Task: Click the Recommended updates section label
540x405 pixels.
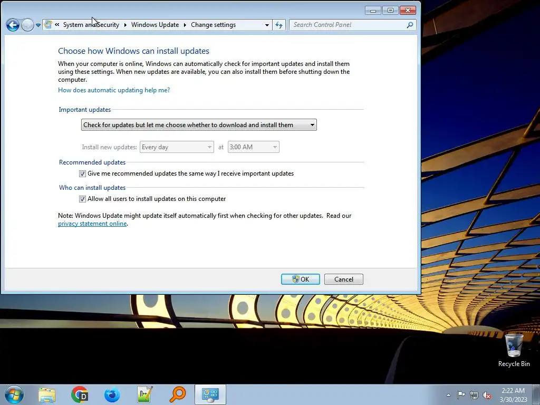Action: click(x=92, y=162)
